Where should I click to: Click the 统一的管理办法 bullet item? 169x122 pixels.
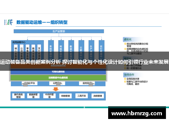pyautogui.click(x=133, y=68)
